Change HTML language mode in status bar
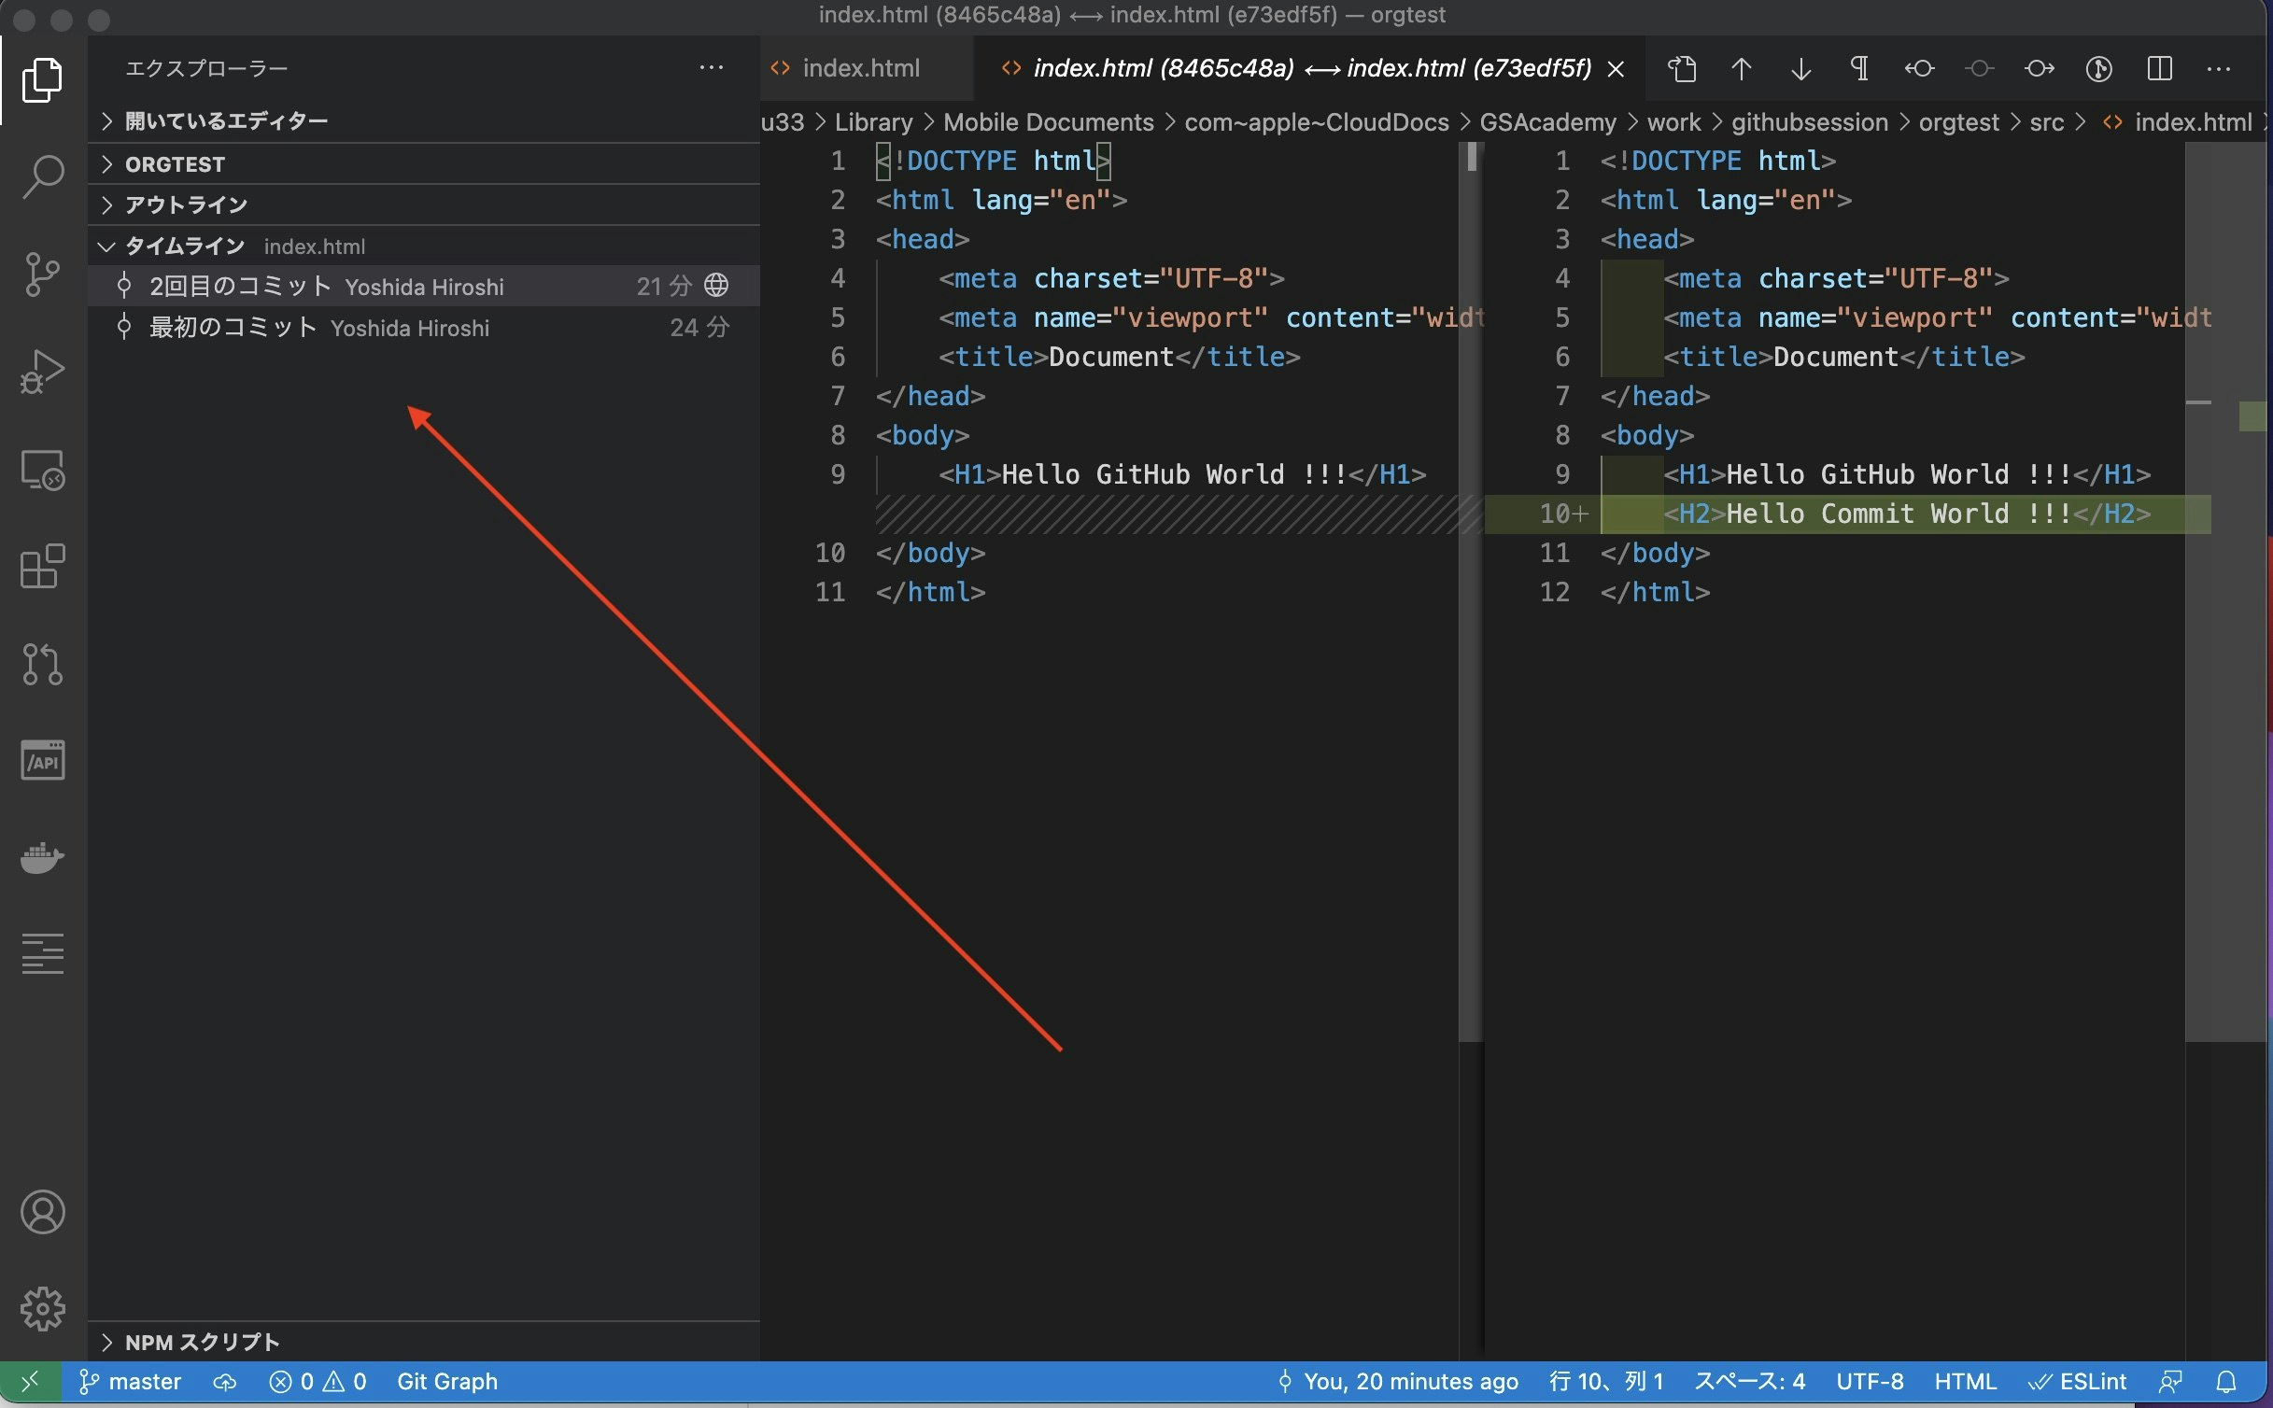 click(1964, 1382)
